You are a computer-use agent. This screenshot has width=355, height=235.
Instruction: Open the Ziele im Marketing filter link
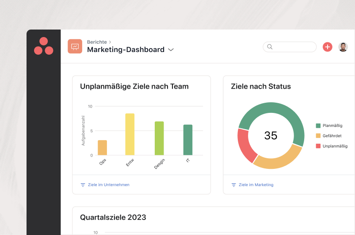tap(256, 185)
